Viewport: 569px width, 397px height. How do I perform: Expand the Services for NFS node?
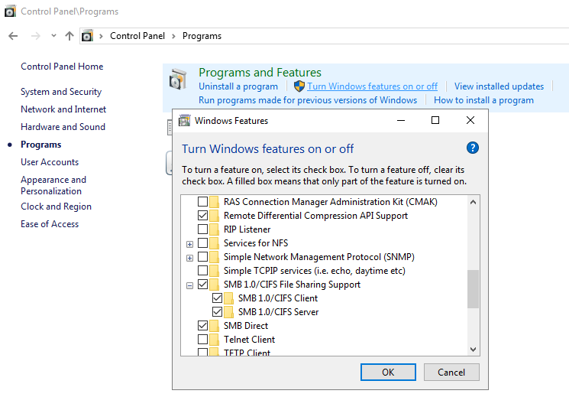tap(189, 243)
